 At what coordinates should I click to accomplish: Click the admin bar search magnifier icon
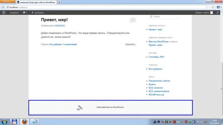point(218,12)
